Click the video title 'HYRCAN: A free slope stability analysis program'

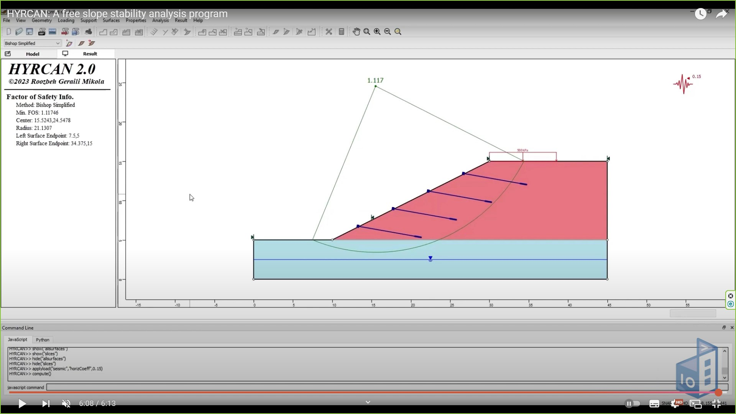(117, 14)
